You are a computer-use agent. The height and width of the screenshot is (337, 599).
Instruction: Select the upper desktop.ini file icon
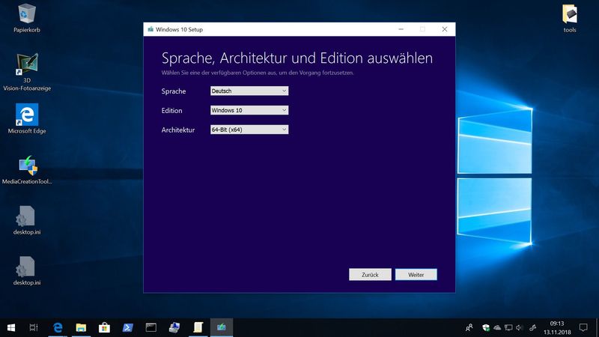pos(27,220)
